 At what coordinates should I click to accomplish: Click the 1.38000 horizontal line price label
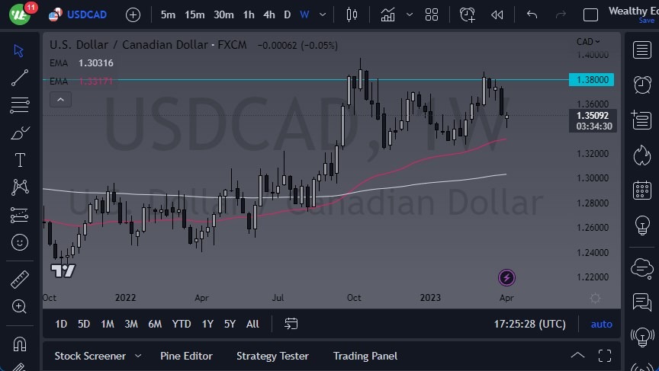pos(593,79)
